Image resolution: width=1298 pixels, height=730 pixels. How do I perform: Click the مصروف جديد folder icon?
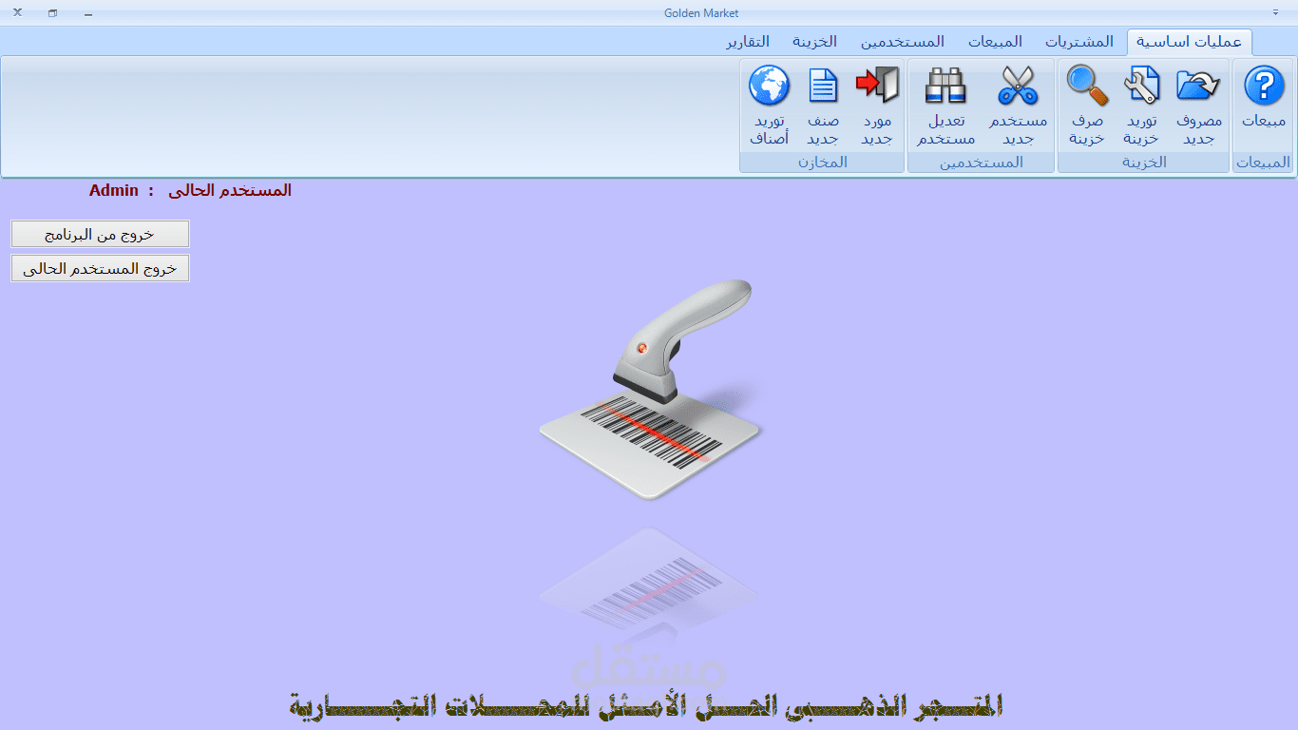1199,106
